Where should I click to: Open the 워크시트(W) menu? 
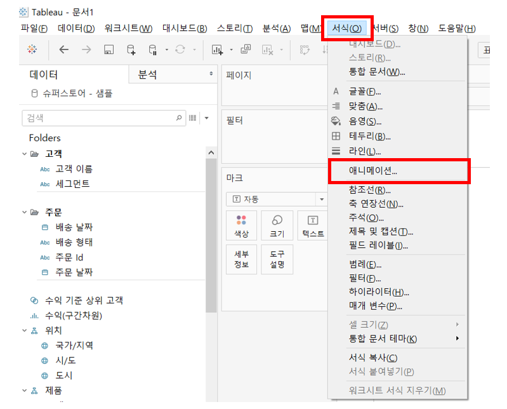[128, 29]
